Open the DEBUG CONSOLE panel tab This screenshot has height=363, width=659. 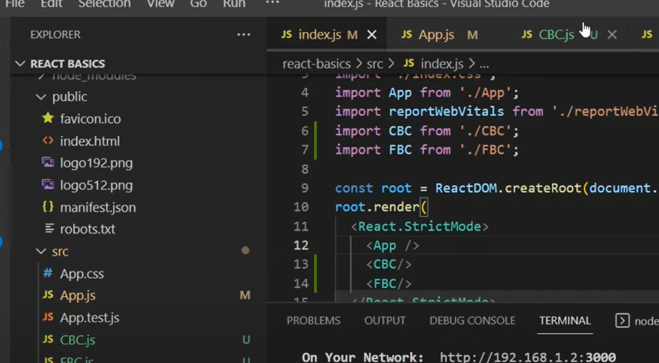(x=472, y=321)
